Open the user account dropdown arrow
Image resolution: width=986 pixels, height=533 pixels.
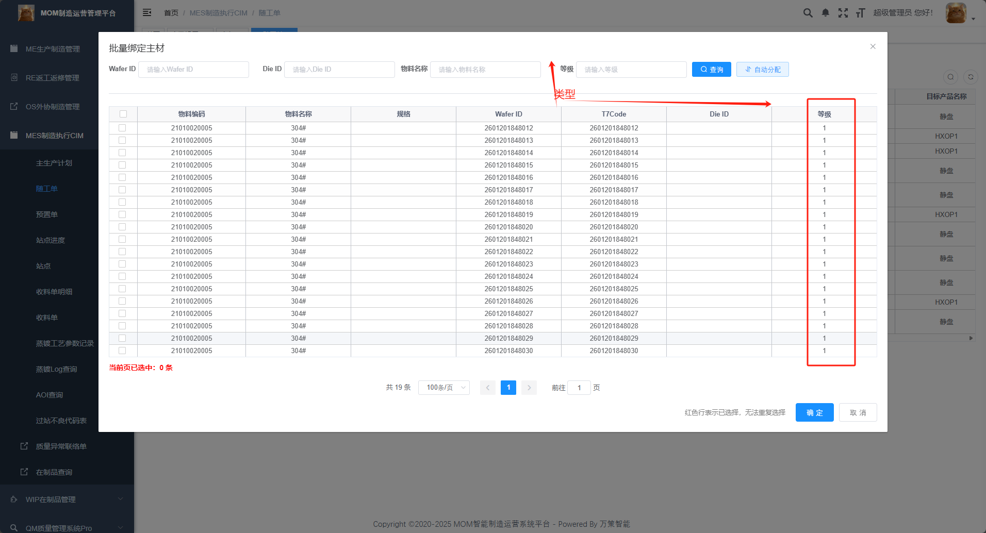973,19
